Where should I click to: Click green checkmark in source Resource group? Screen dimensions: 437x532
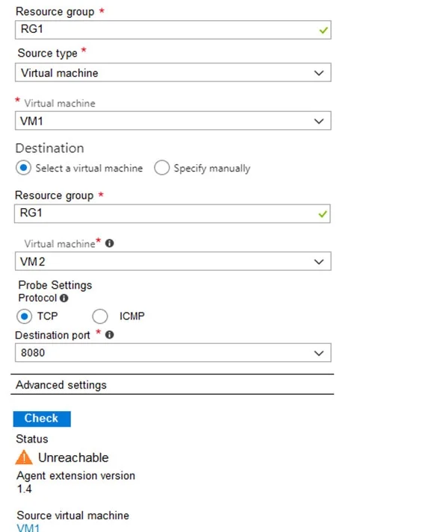tap(323, 30)
